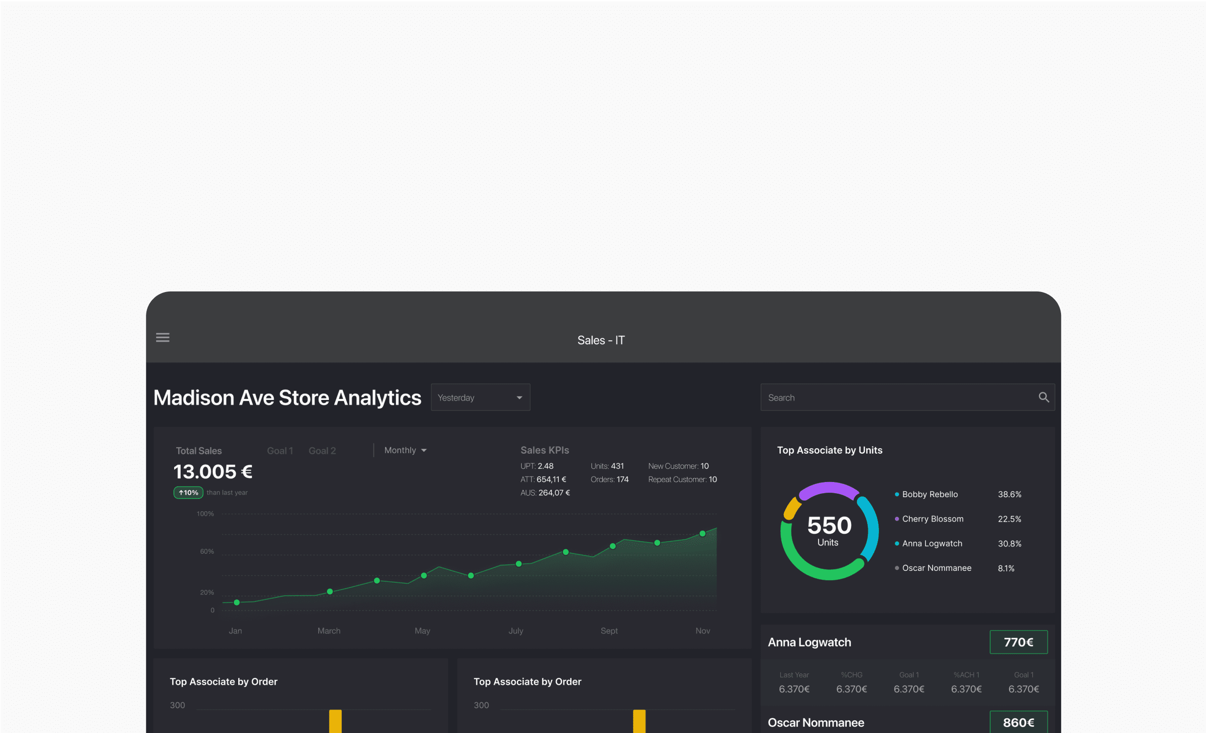Click the Oscar Nommanee card name
This screenshot has width=1206, height=733.
pyautogui.click(x=816, y=723)
